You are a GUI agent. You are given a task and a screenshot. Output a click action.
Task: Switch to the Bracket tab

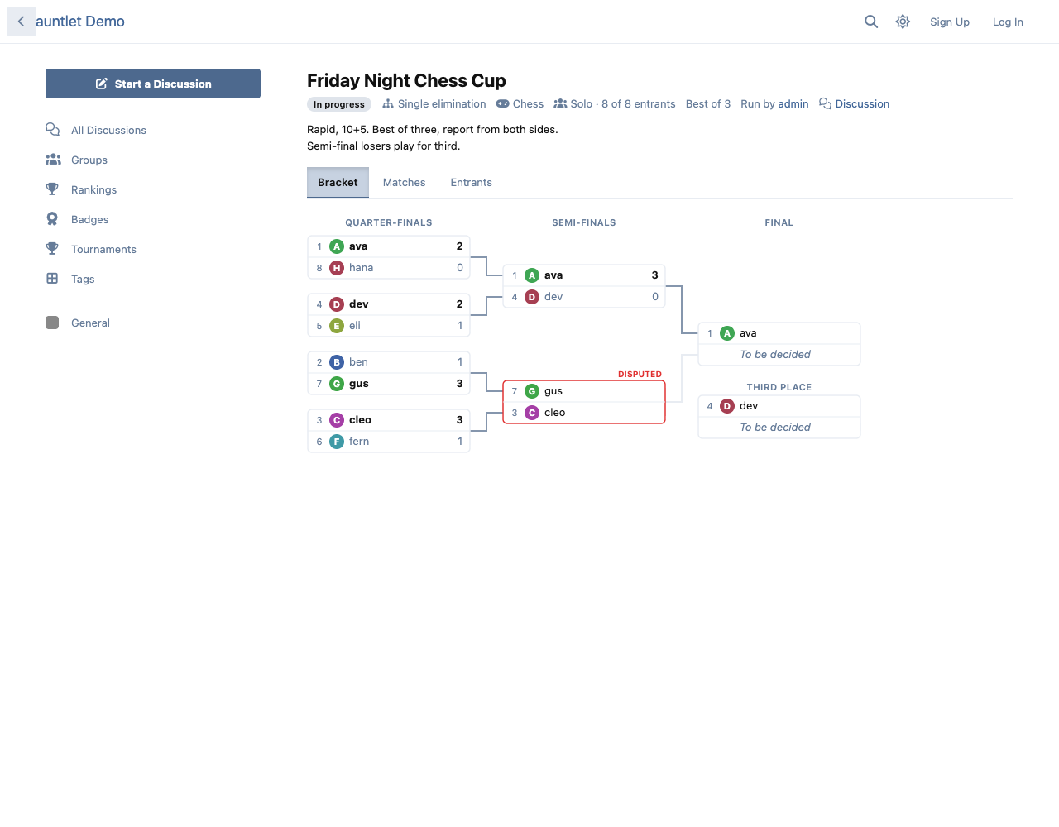click(338, 183)
